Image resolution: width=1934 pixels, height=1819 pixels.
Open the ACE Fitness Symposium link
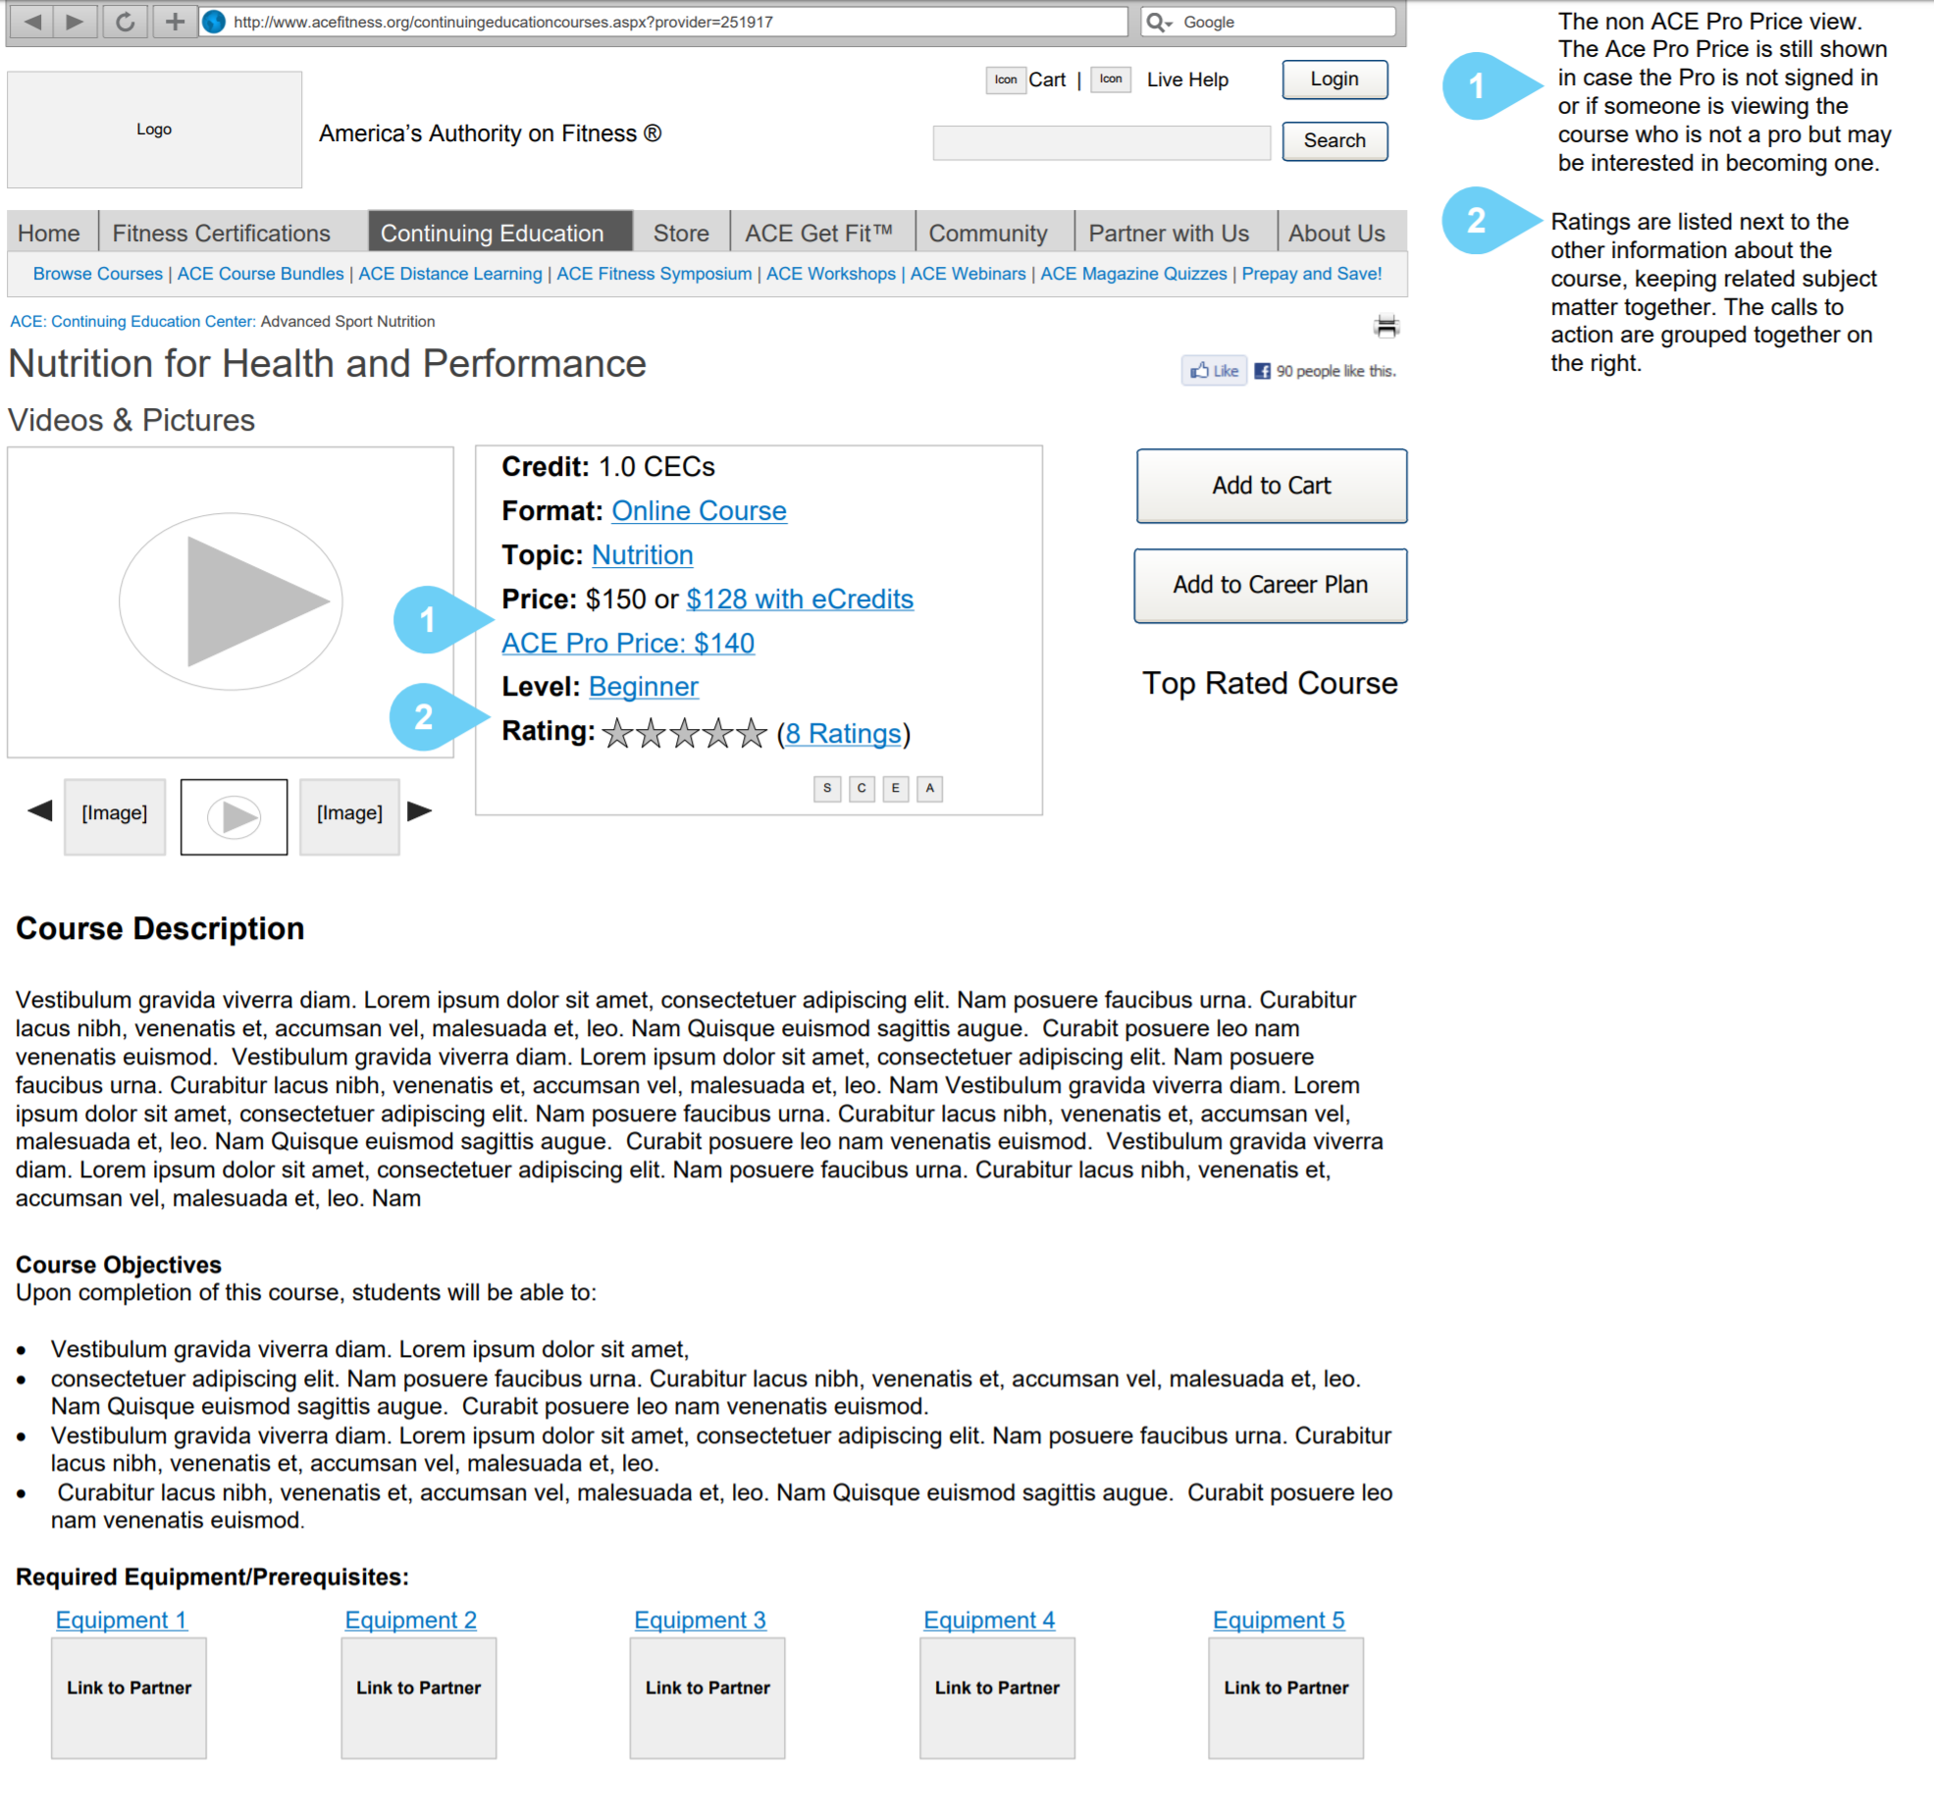pos(654,274)
